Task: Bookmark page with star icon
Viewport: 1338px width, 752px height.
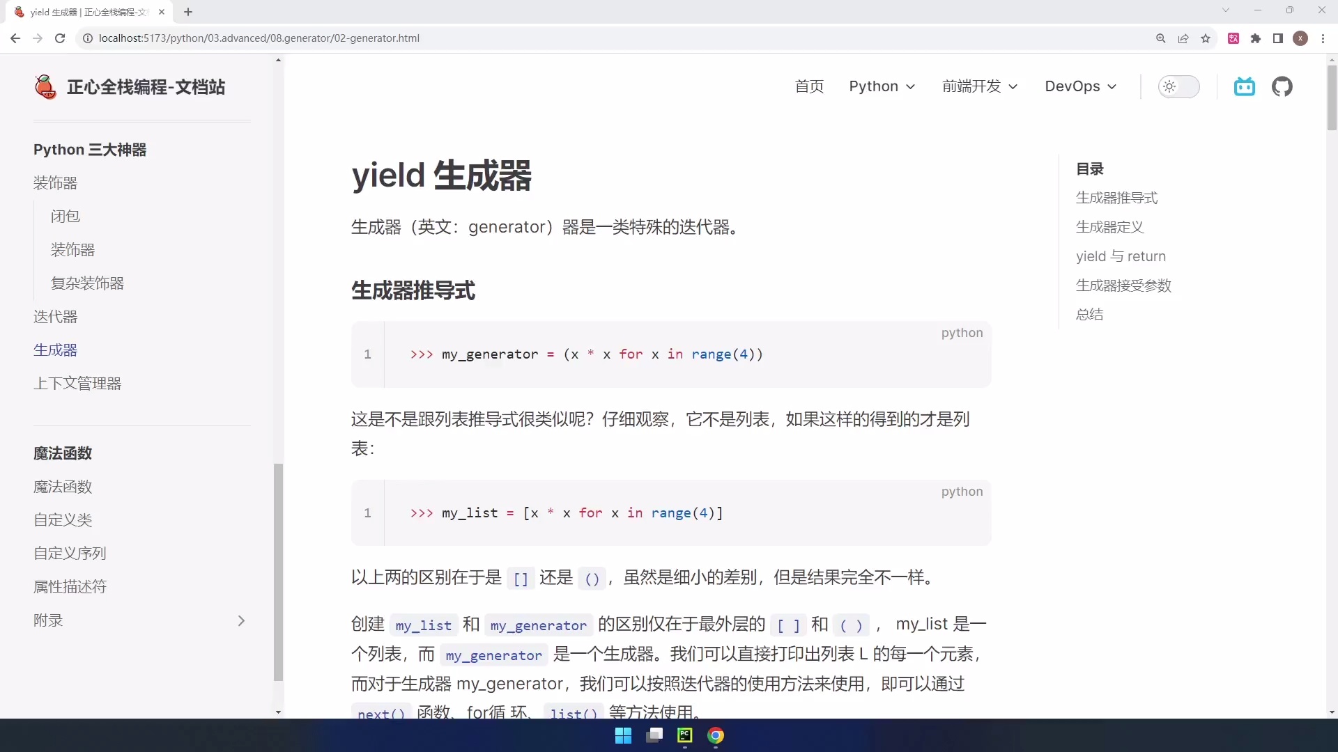Action: (x=1206, y=38)
